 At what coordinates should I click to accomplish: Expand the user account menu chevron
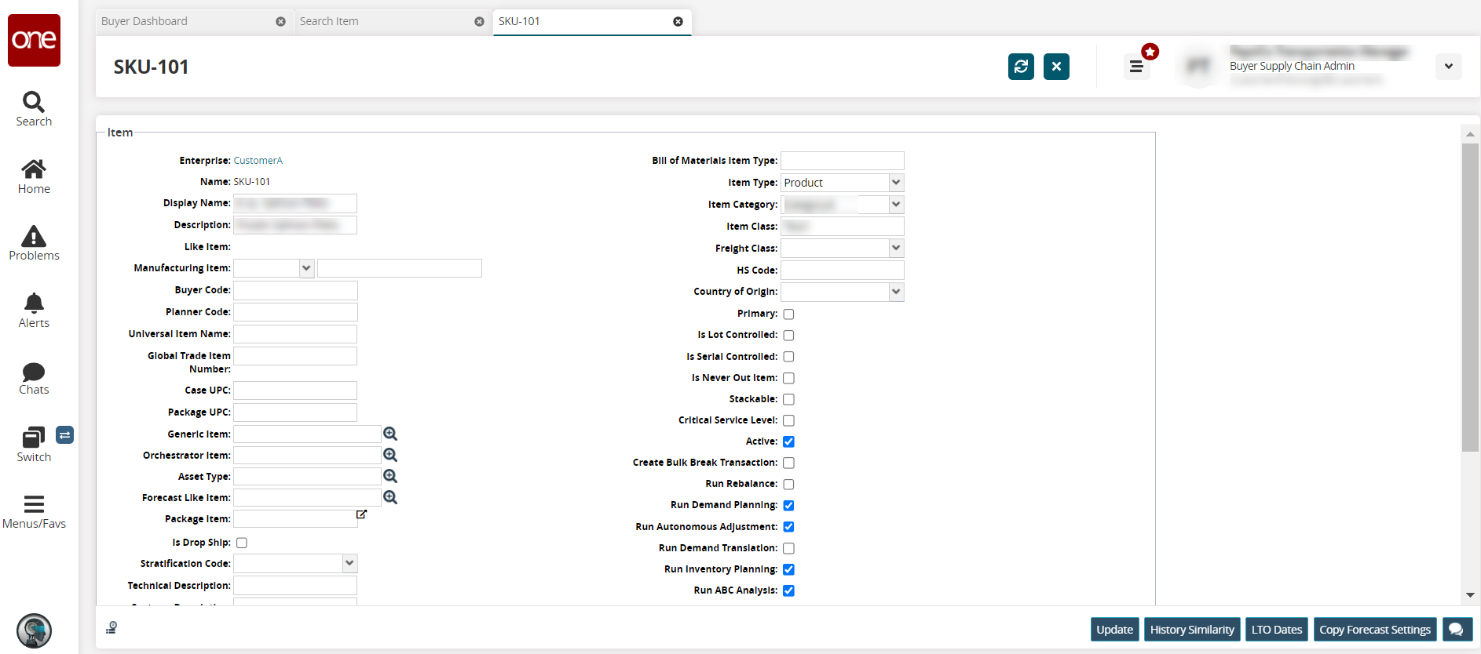[x=1449, y=67]
